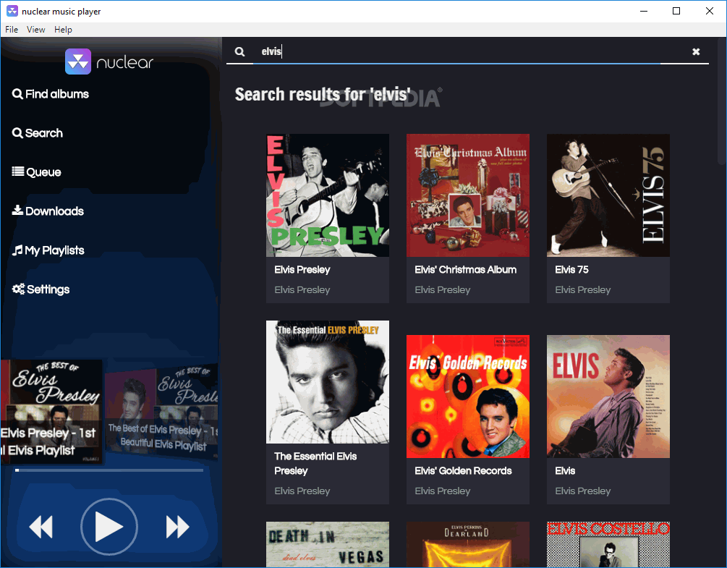
Task: Click the list icon beside Queue
Action: (x=18, y=171)
